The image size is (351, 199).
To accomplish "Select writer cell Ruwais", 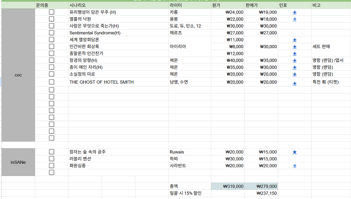I will pos(190,152).
